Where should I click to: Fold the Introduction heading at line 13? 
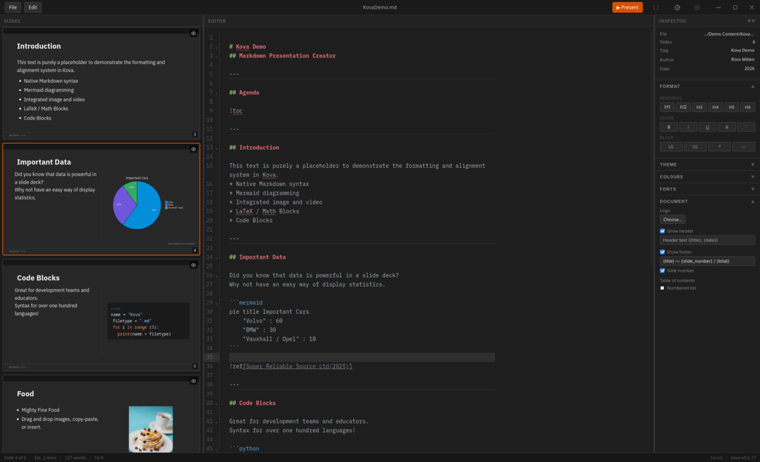point(216,148)
